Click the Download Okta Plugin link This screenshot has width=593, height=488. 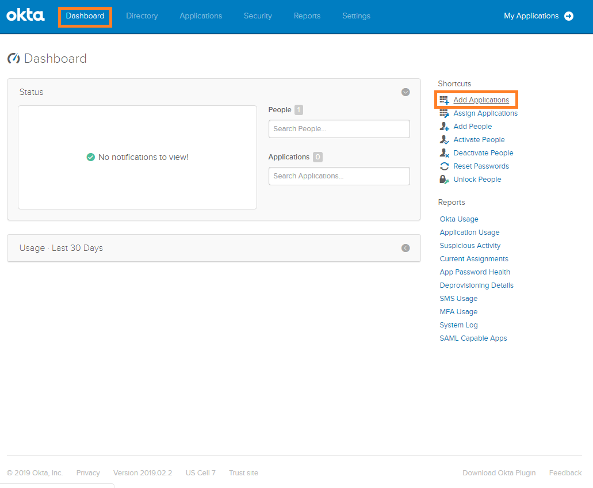499,473
